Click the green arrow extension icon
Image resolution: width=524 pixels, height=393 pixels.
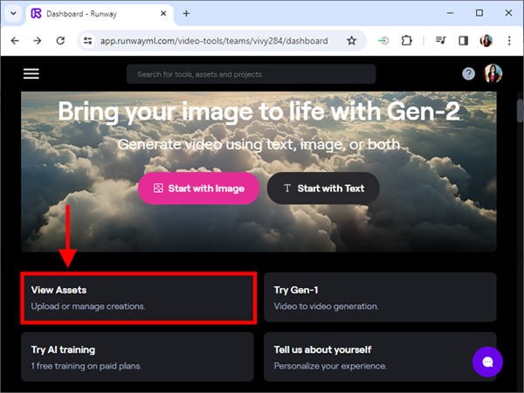coord(383,41)
